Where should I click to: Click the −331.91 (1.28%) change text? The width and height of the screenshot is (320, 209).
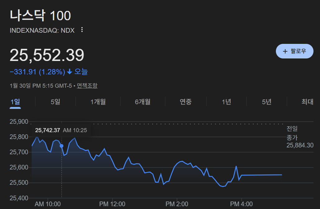tap(37, 72)
